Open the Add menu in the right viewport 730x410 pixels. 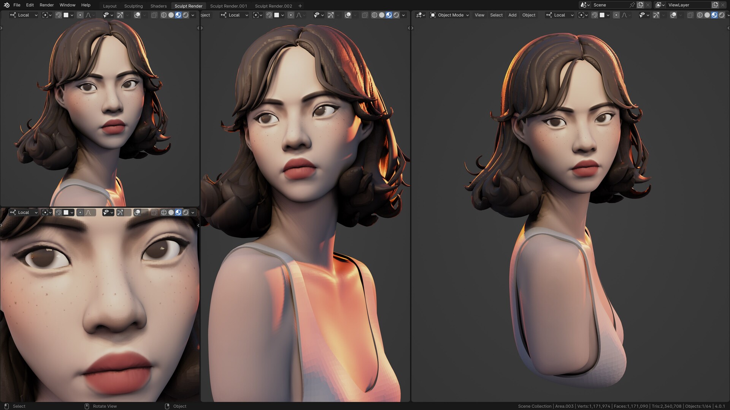click(x=512, y=15)
